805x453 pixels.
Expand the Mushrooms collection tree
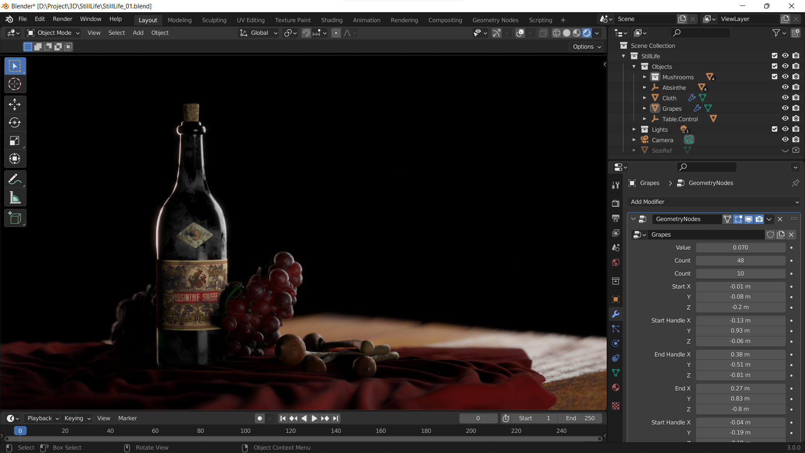pyautogui.click(x=644, y=77)
